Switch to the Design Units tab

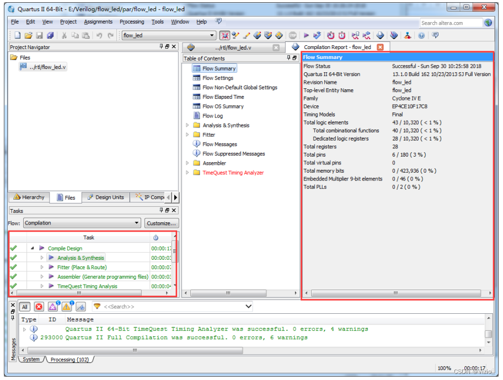pos(106,197)
